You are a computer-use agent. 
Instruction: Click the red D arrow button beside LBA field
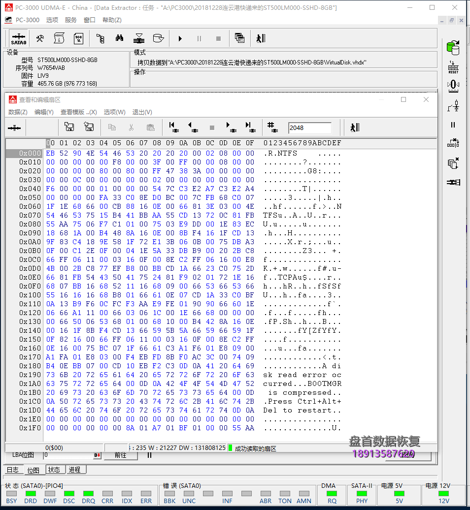tap(98, 455)
